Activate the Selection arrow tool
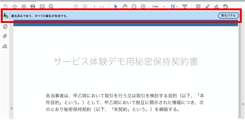245x120 pixels. (x=116, y=6)
